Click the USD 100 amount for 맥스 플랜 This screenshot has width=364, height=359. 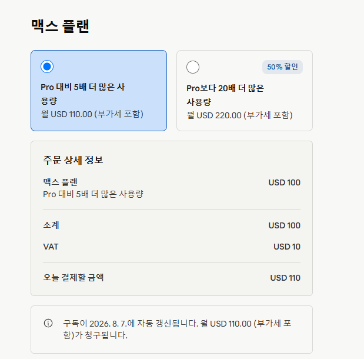coord(285,182)
